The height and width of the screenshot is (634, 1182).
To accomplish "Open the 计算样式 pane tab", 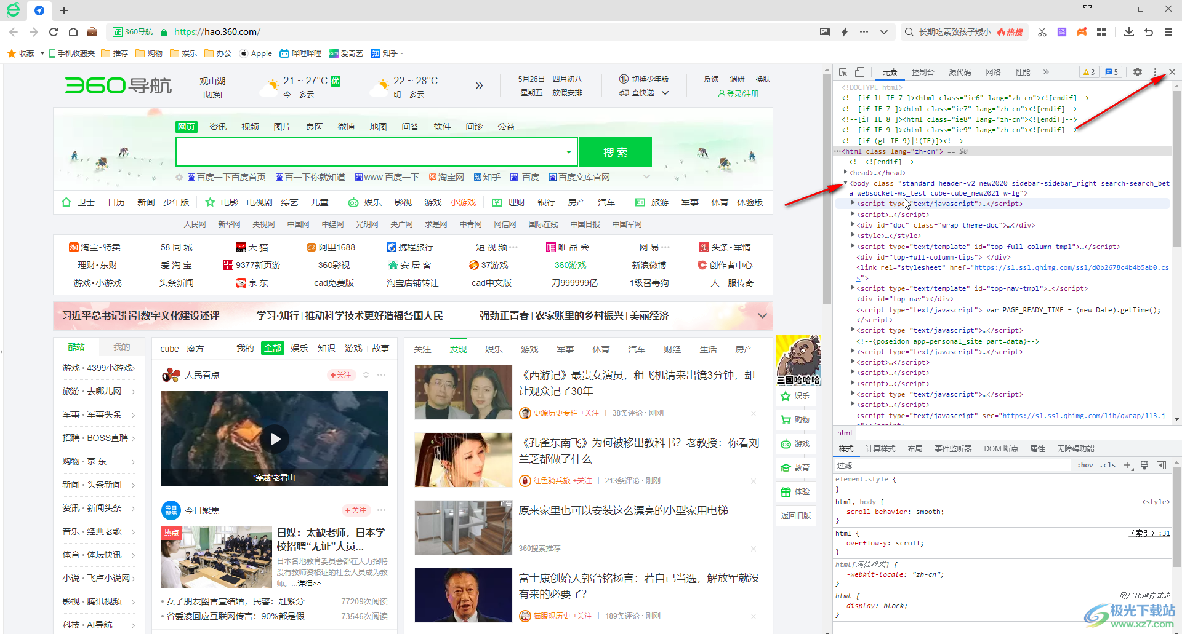I will (x=880, y=448).
